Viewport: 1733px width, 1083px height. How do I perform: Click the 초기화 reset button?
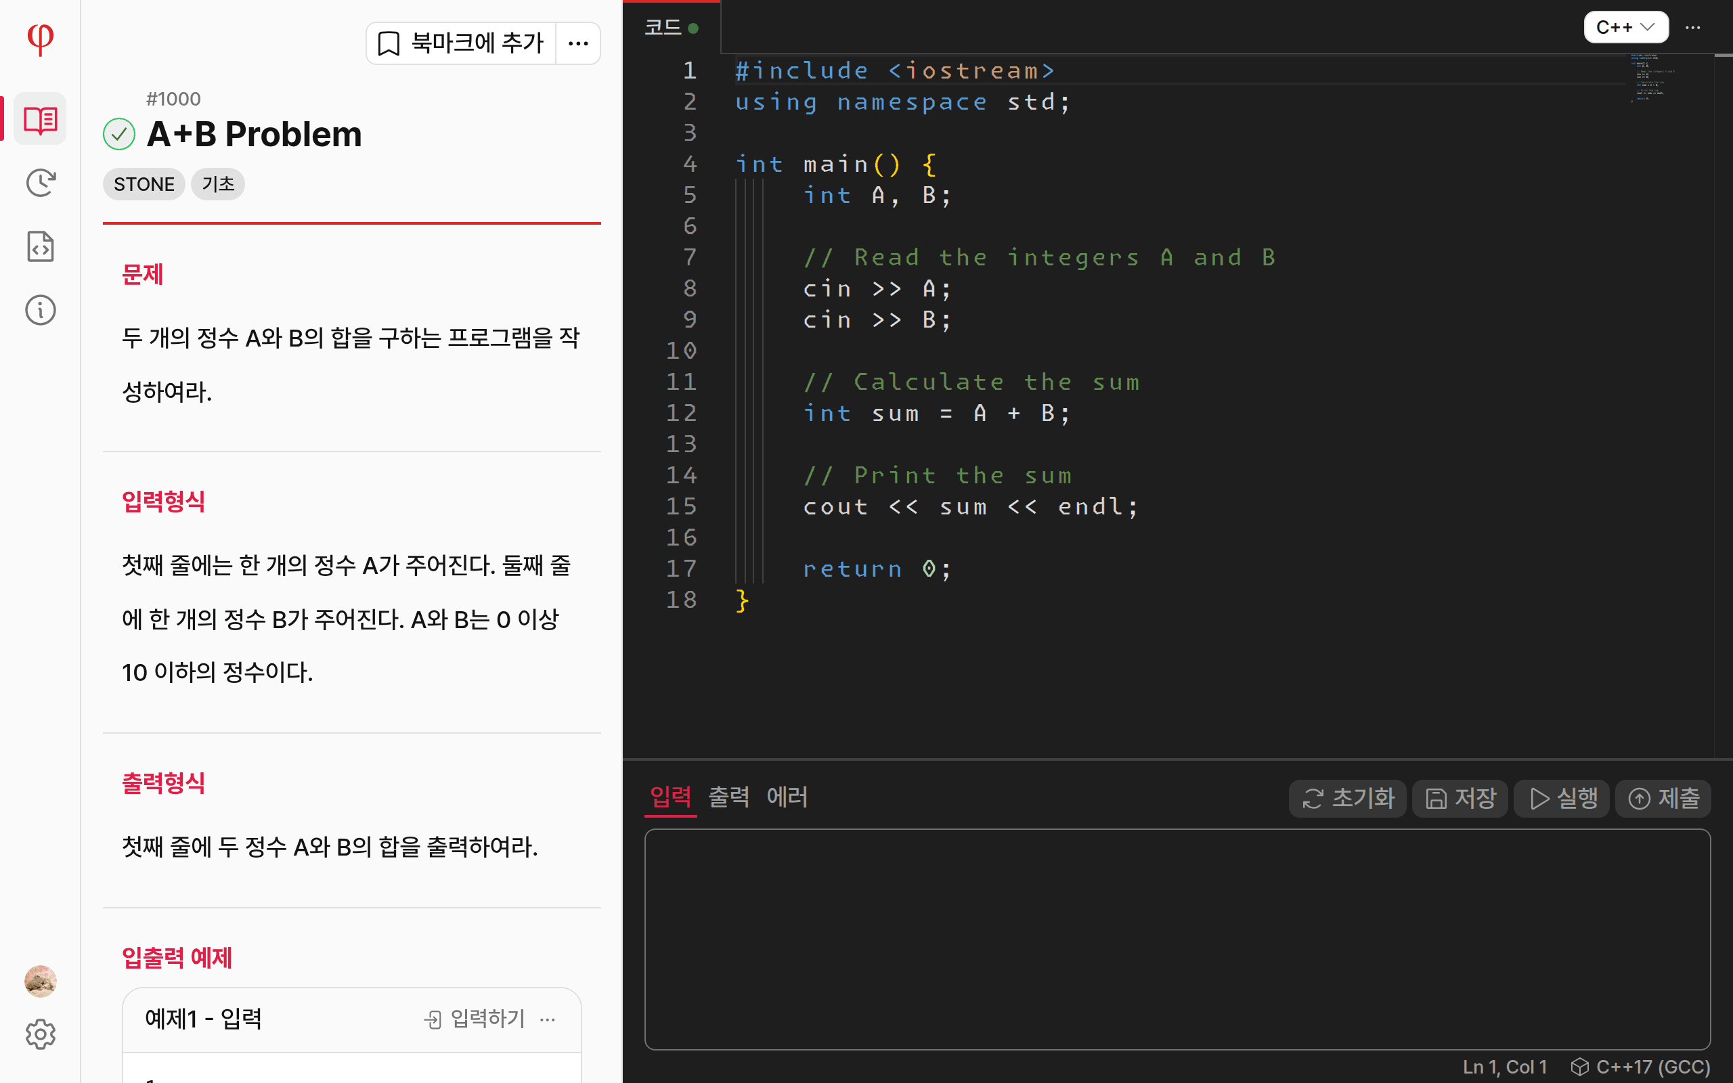pos(1348,798)
